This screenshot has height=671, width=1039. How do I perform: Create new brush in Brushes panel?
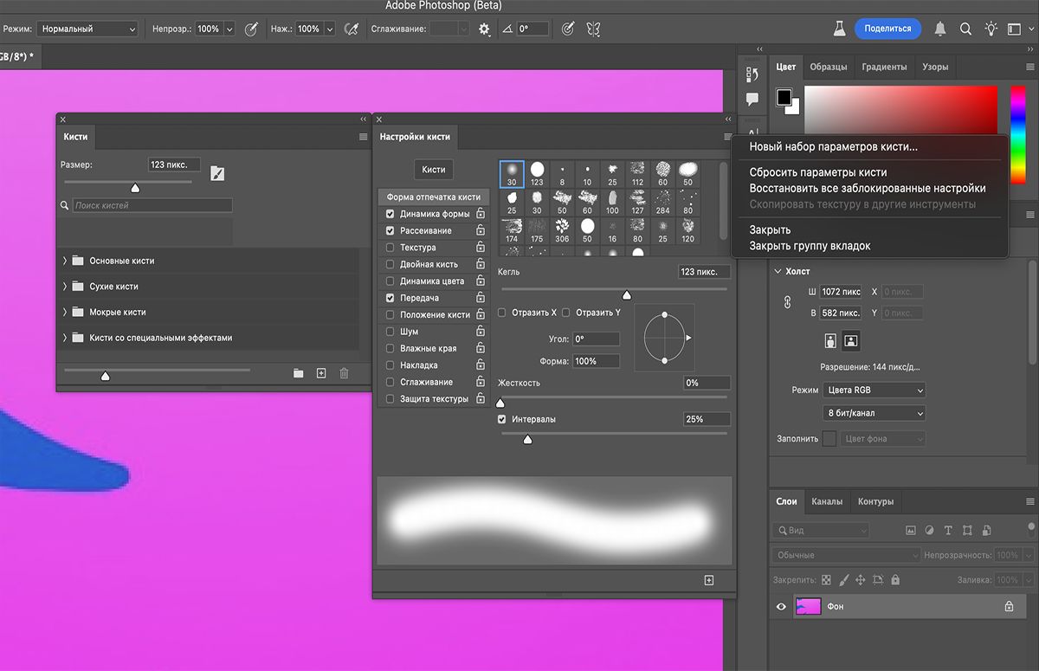321,373
